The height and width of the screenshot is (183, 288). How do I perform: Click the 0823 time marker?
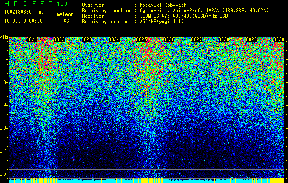(87, 39)
